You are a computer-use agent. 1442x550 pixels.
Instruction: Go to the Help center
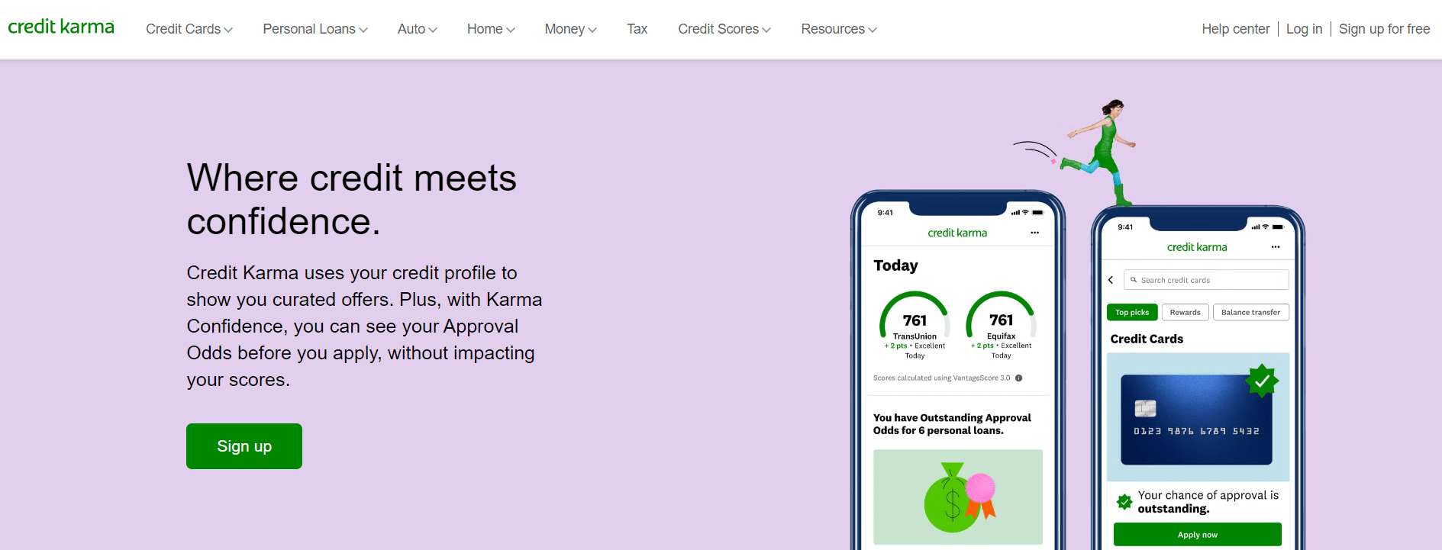[x=1235, y=29]
